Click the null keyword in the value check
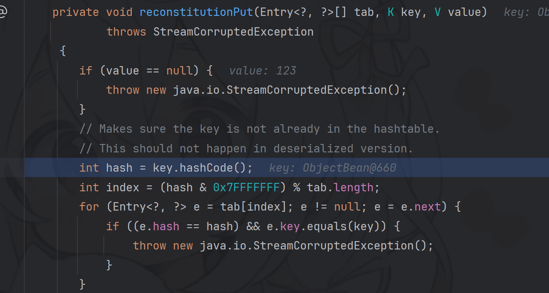Viewport: 549px width, 293px height. 180,71
